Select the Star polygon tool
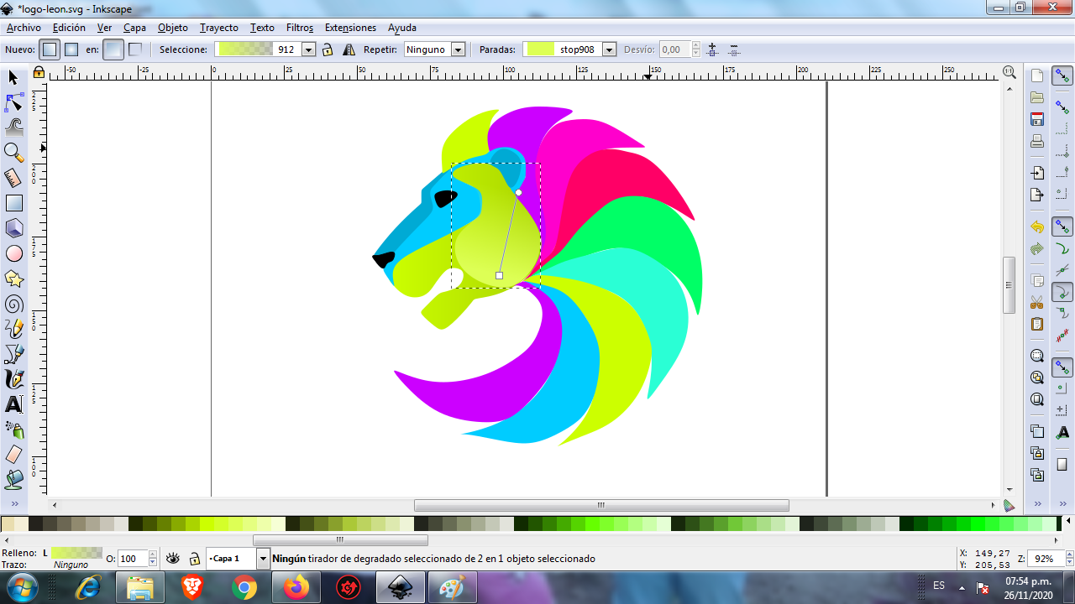The height and width of the screenshot is (604, 1075). tap(13, 279)
